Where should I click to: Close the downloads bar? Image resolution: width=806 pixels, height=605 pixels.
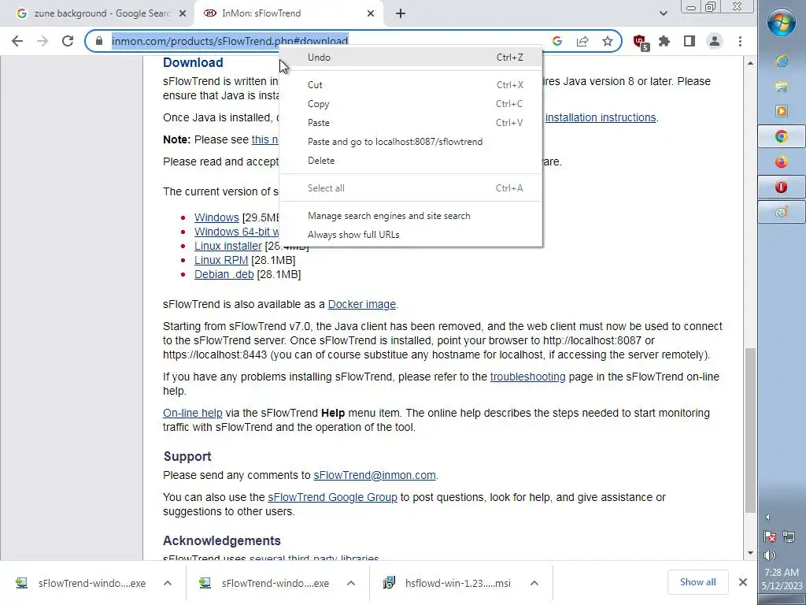tap(743, 582)
